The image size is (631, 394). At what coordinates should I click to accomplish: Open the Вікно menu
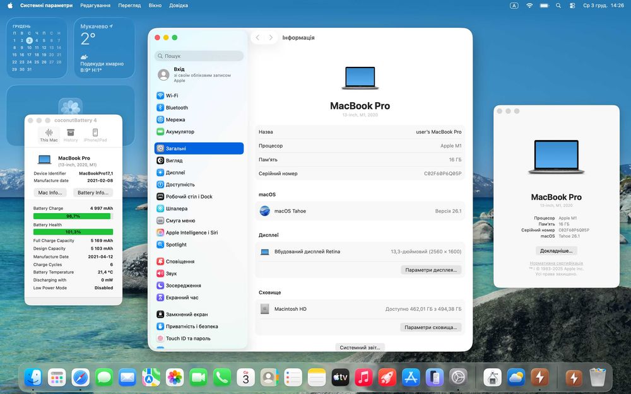pyautogui.click(x=155, y=6)
